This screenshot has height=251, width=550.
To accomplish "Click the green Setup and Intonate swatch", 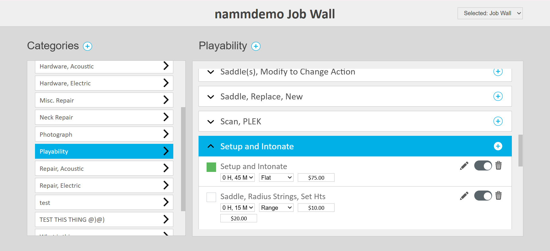I will tap(211, 167).
